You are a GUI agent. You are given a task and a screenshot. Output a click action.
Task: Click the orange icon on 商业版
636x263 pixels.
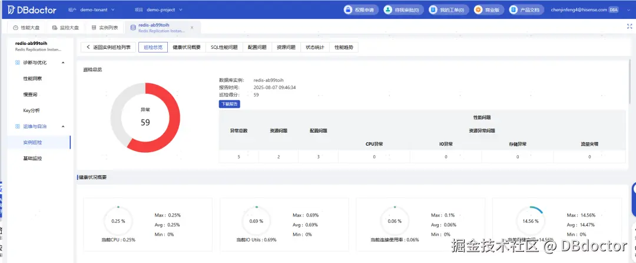click(x=479, y=10)
